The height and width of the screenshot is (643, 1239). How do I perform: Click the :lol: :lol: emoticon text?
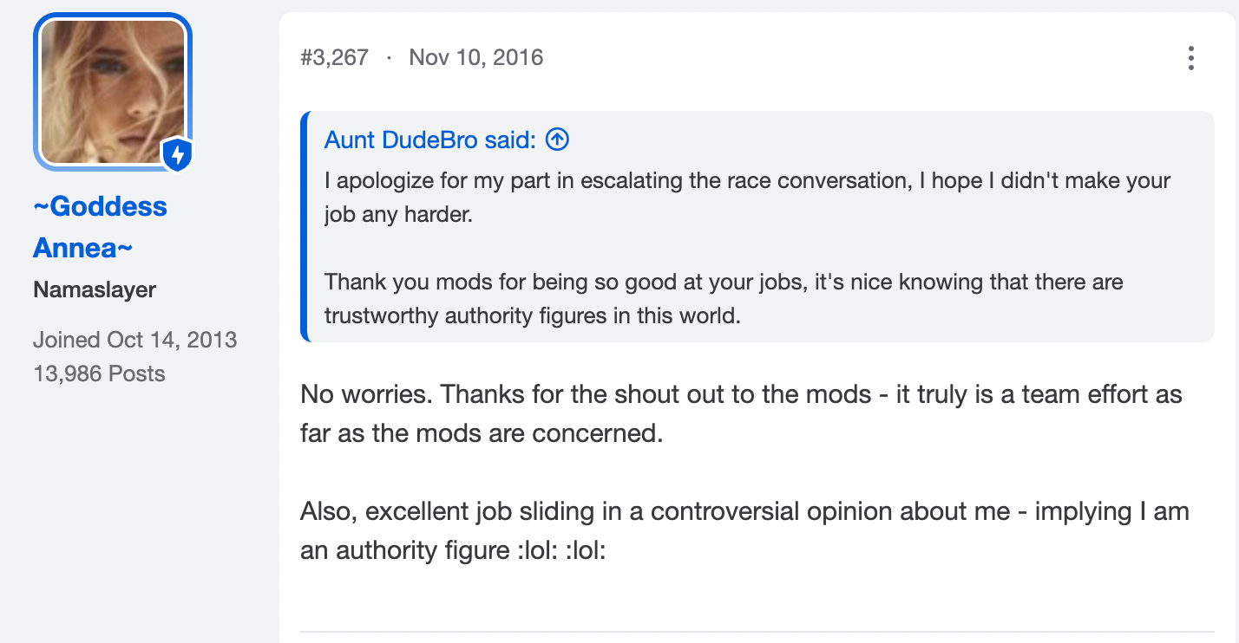point(554,550)
